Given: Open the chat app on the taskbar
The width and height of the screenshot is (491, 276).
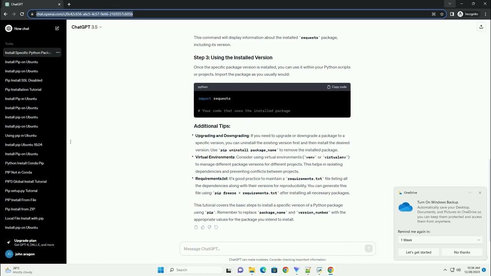Looking at the screenshot, I should 241,270.
